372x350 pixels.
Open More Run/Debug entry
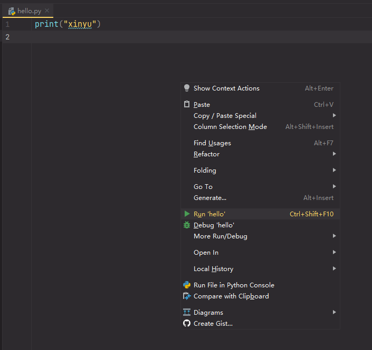[261, 236]
